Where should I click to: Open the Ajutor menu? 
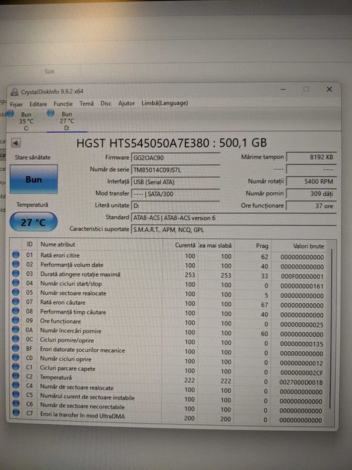click(x=126, y=103)
